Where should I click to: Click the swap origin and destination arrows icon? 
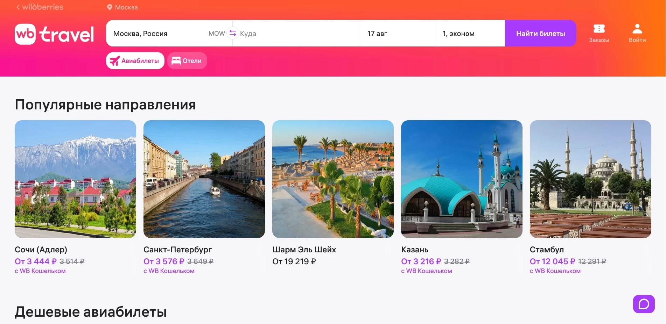pos(232,33)
